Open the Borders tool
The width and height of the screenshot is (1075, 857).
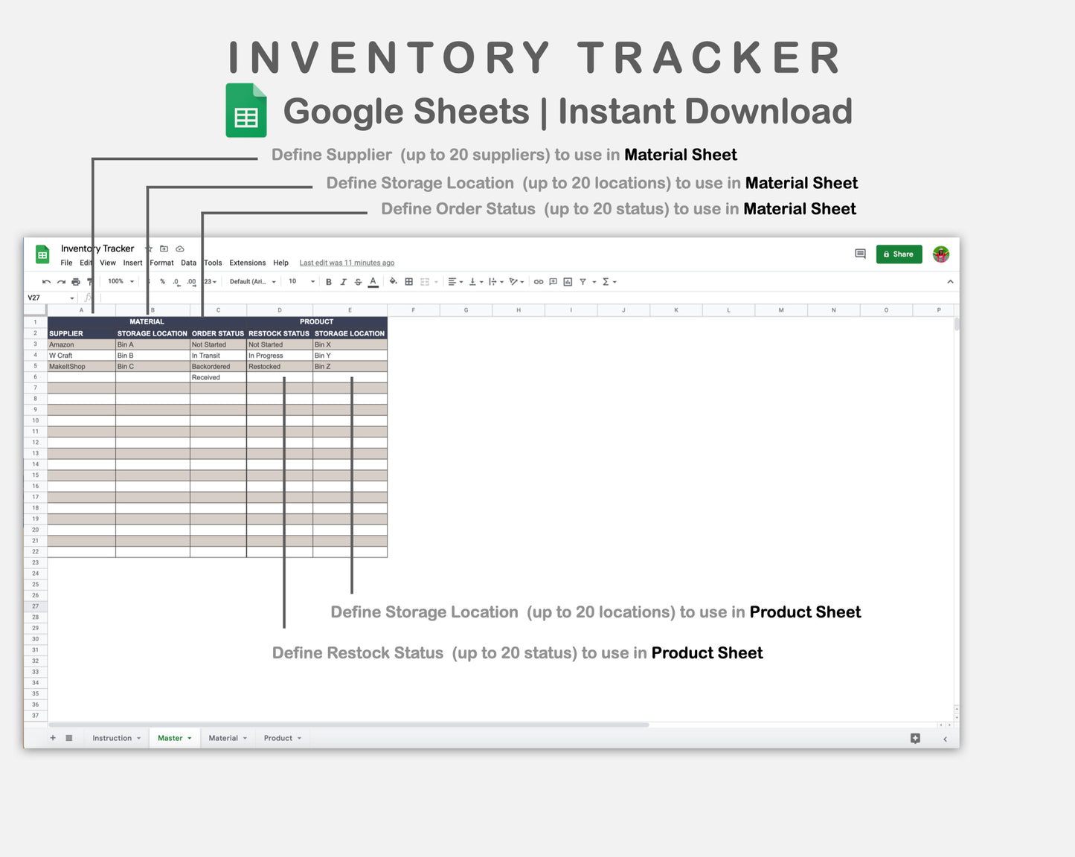408,281
